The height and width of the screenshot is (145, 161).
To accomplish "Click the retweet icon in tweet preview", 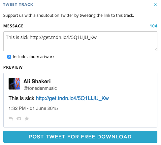I will click(x=19, y=119).
